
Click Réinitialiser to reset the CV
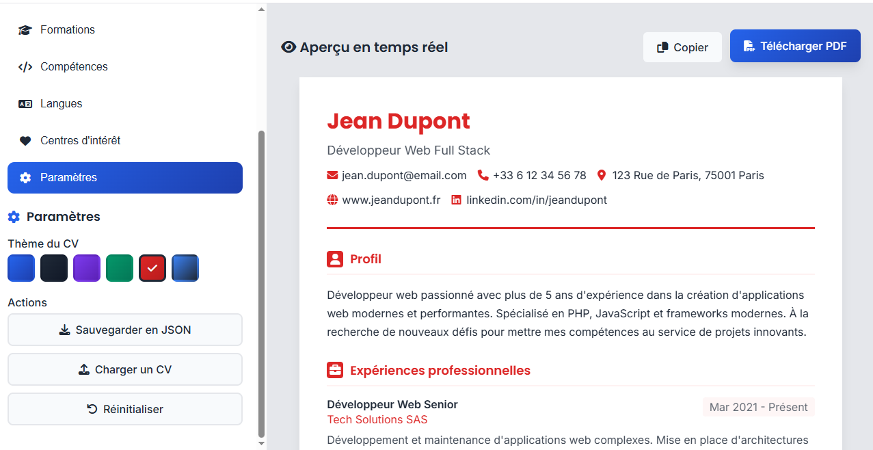click(124, 409)
